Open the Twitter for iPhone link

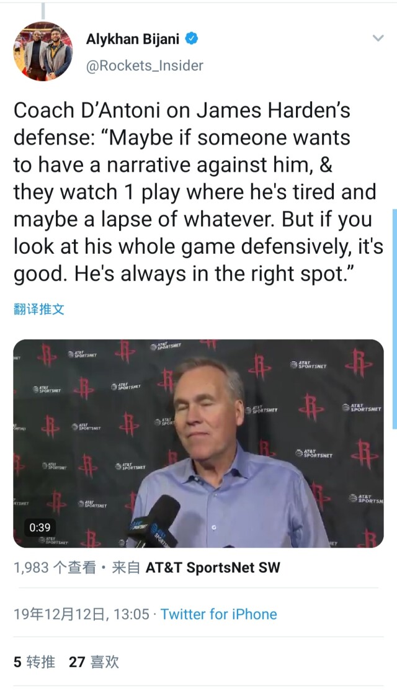[x=219, y=614]
